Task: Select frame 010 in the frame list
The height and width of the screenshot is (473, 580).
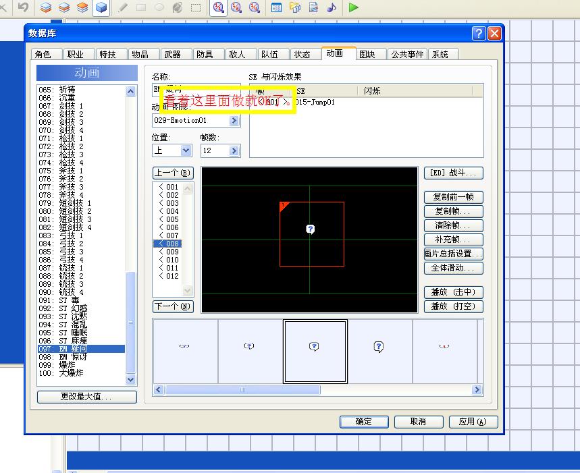Action: (169, 260)
